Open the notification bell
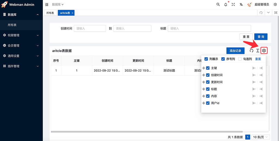The width and height of the screenshot is (279, 141). [226, 5]
